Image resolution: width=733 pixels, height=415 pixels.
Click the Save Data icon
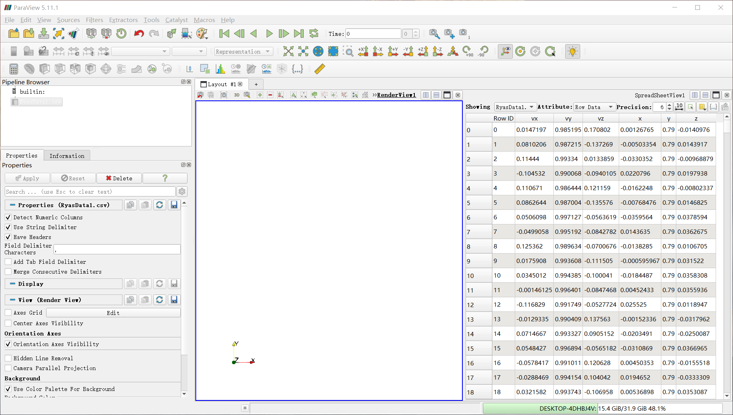coord(44,33)
